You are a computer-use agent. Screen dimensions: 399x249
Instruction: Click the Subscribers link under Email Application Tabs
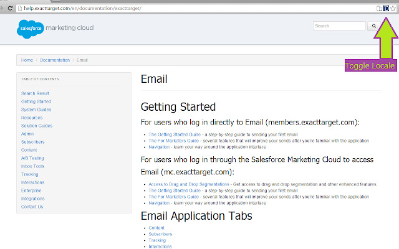tap(160, 234)
